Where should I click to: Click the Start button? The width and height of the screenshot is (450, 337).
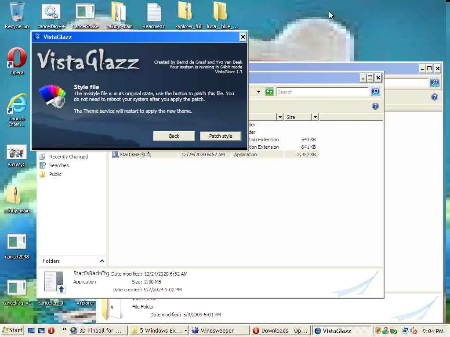coord(12,330)
